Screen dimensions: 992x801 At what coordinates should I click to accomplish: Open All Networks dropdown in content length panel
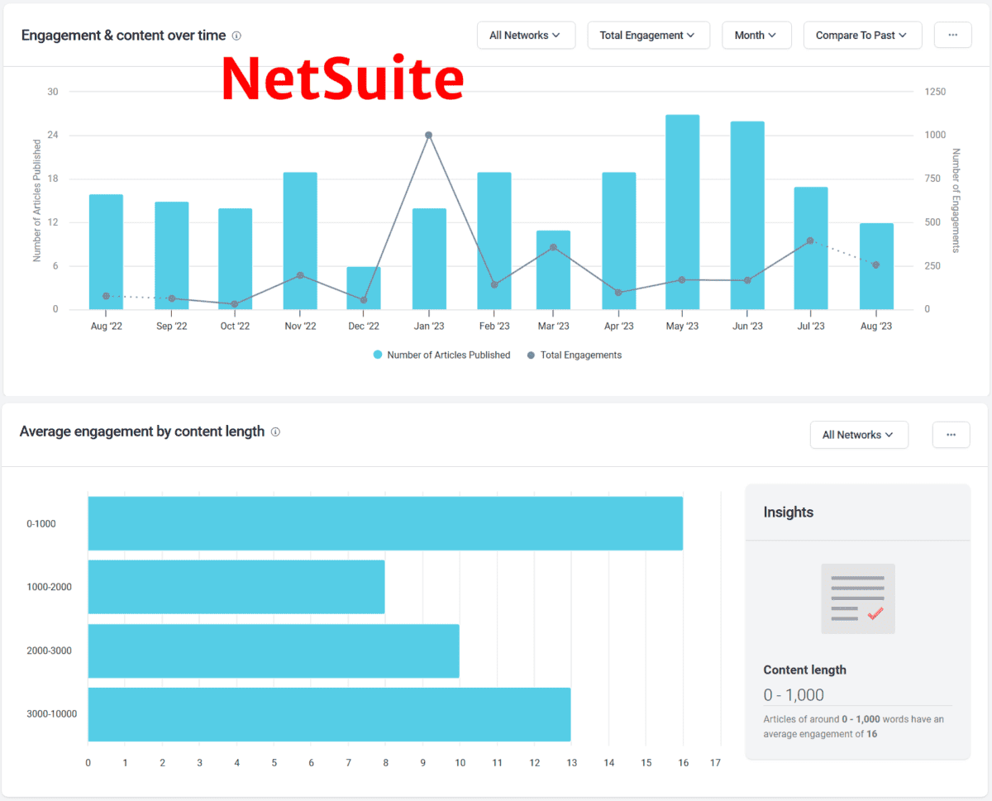(x=858, y=435)
